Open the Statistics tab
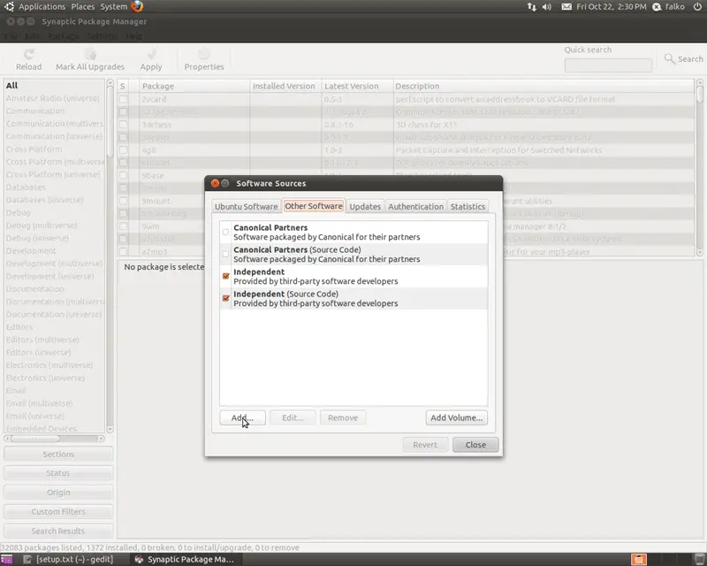 click(x=468, y=206)
